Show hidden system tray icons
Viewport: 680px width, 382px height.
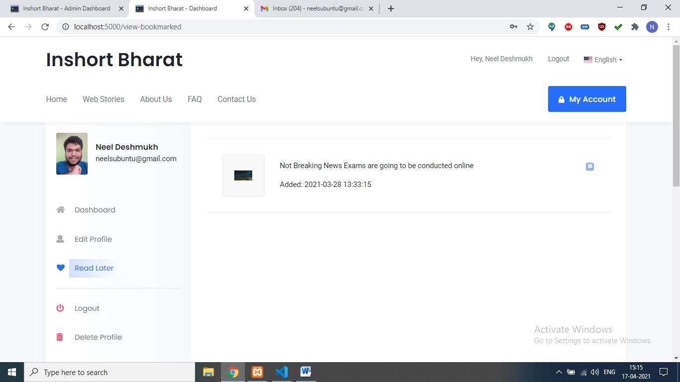tap(559, 372)
